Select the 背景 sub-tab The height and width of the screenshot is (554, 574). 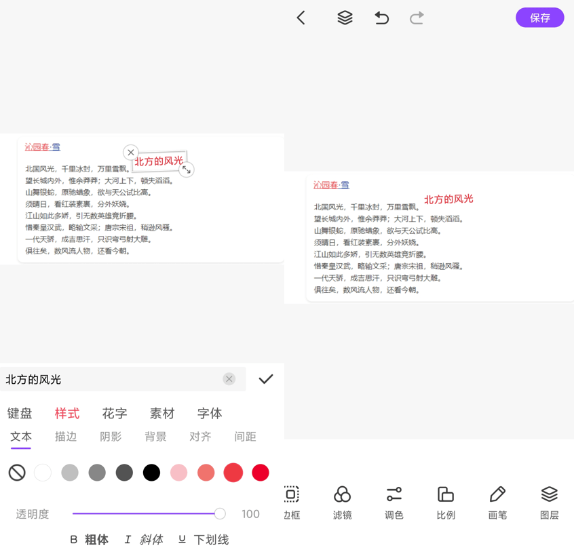(155, 437)
